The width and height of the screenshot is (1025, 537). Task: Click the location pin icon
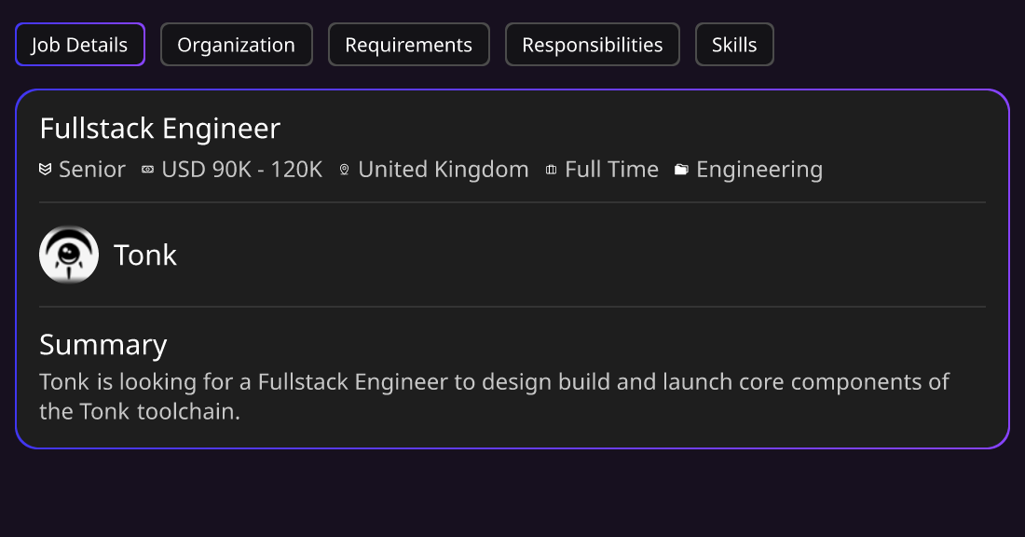coord(344,170)
